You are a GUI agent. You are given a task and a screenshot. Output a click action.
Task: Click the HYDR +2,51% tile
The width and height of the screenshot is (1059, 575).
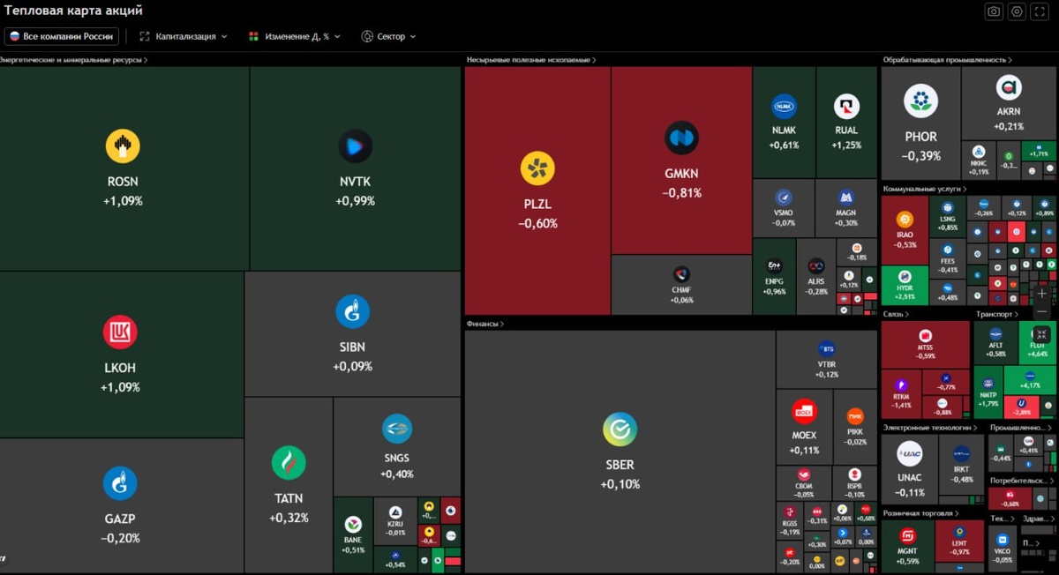(905, 286)
